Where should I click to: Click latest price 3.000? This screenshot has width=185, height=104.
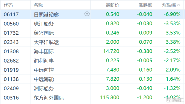point(112,88)
